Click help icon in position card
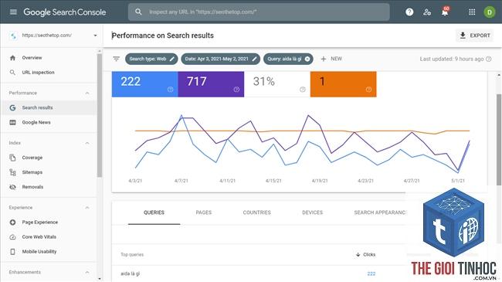502x282 pixels. click(x=369, y=90)
